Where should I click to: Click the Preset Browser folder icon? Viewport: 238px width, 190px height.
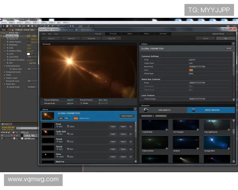coord(193,110)
